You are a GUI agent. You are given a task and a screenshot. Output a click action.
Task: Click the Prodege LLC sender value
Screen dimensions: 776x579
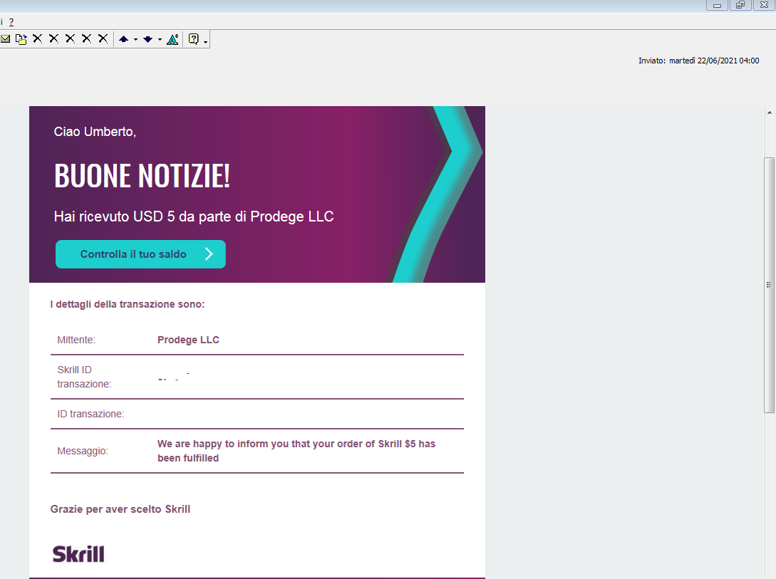tap(188, 340)
